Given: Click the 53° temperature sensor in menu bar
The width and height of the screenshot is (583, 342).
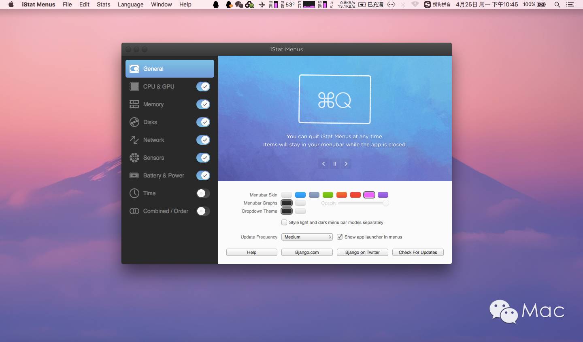Looking at the screenshot, I should [x=288, y=4].
